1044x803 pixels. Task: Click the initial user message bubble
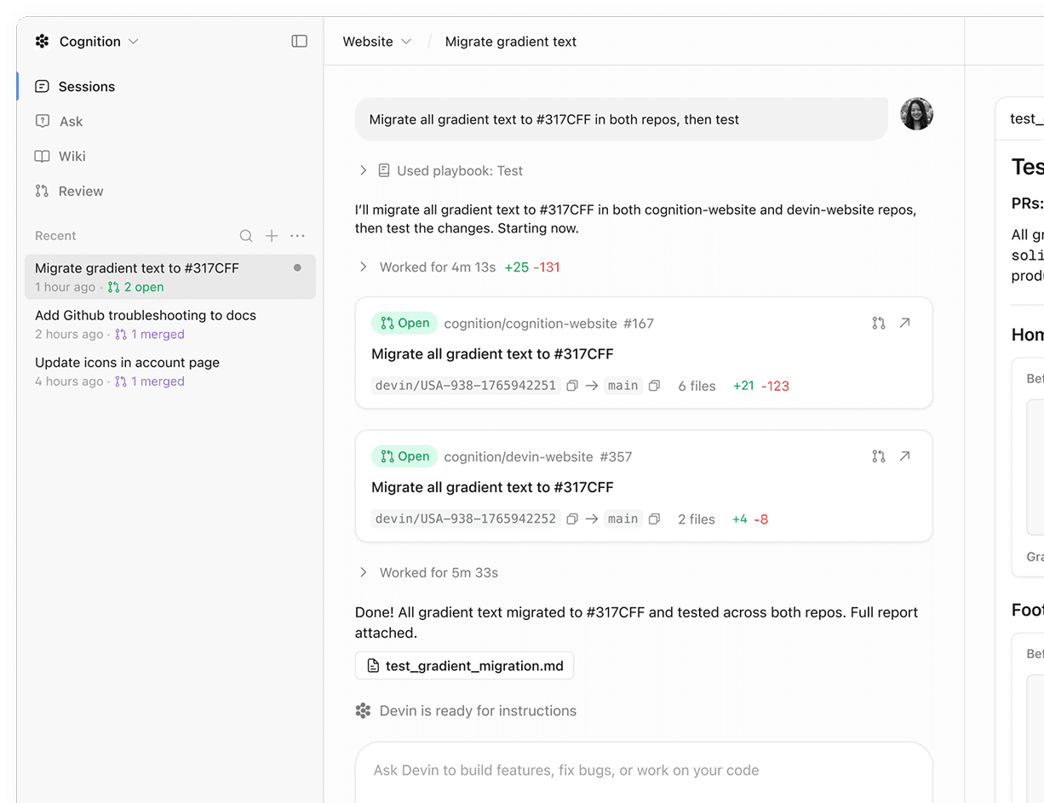click(622, 119)
